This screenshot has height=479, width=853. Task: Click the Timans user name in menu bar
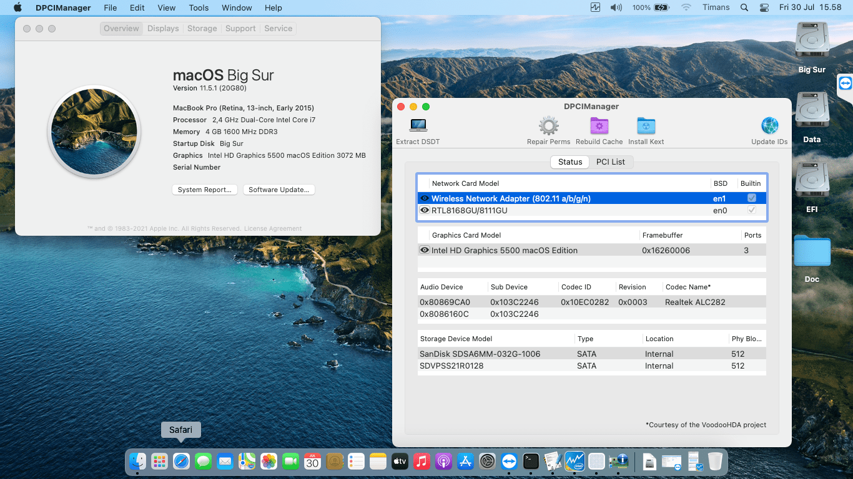point(716,7)
